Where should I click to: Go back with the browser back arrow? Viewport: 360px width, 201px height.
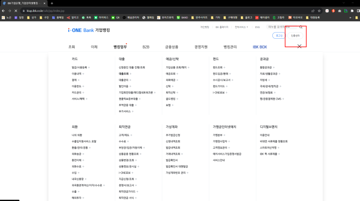coord(3,11)
